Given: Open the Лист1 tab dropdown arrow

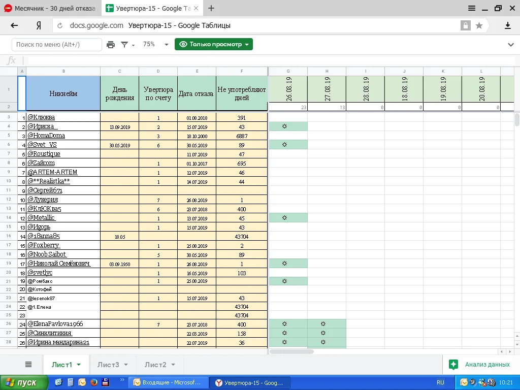Looking at the screenshot, I should tap(79, 365).
